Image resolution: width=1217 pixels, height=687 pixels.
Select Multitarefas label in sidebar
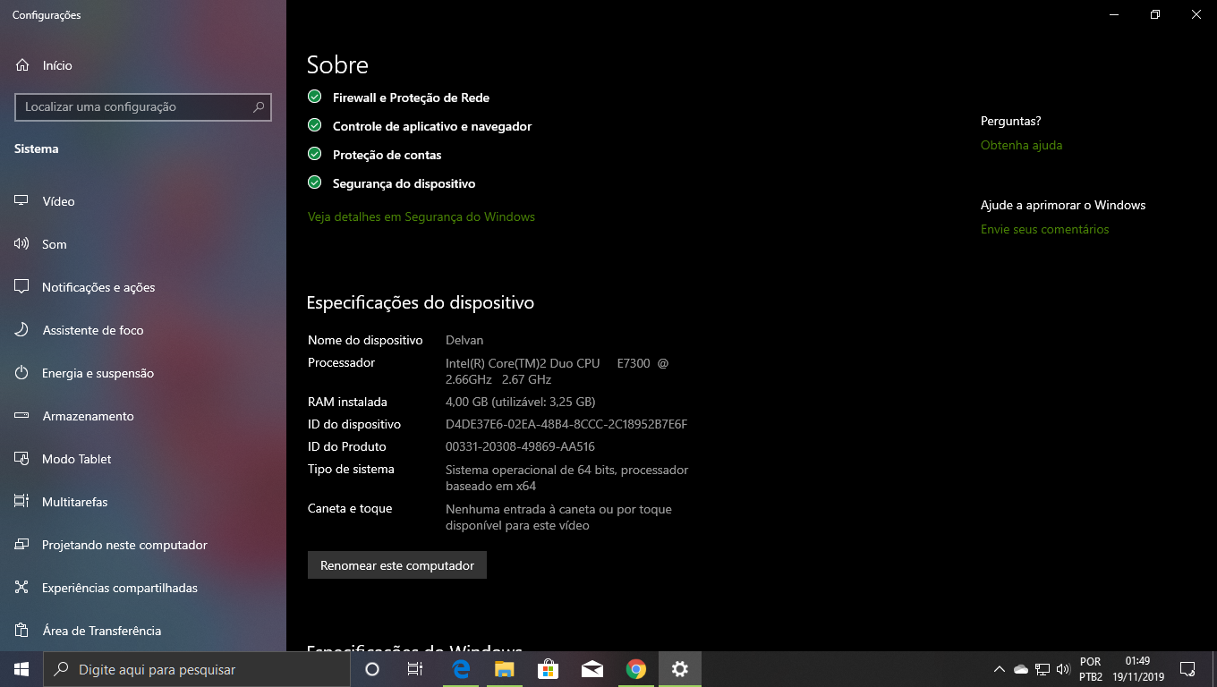click(74, 502)
